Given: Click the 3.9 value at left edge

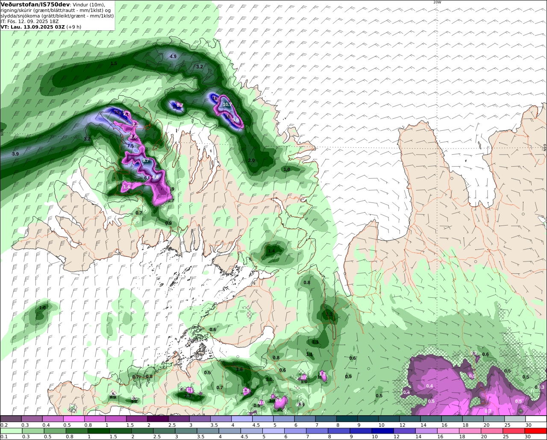Looking at the screenshot, I should (x=15, y=154).
